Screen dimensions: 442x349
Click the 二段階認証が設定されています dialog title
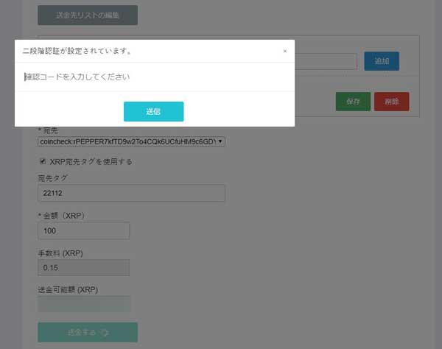(x=77, y=52)
